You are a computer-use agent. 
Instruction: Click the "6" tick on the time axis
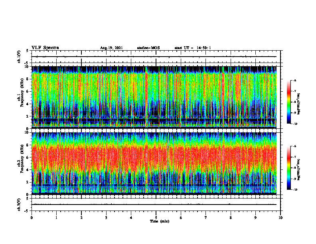click(x=181, y=218)
